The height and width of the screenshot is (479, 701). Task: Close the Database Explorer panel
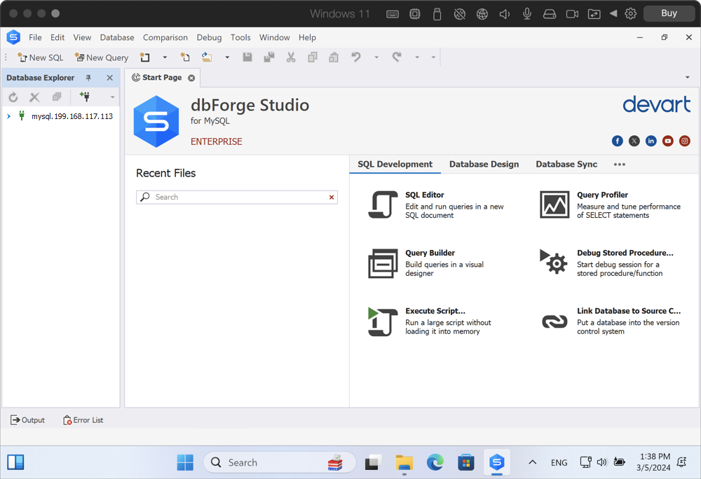click(x=110, y=78)
